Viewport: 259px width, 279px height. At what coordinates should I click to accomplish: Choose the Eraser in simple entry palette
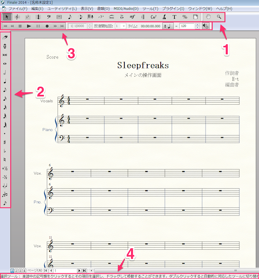[x=5, y=37]
